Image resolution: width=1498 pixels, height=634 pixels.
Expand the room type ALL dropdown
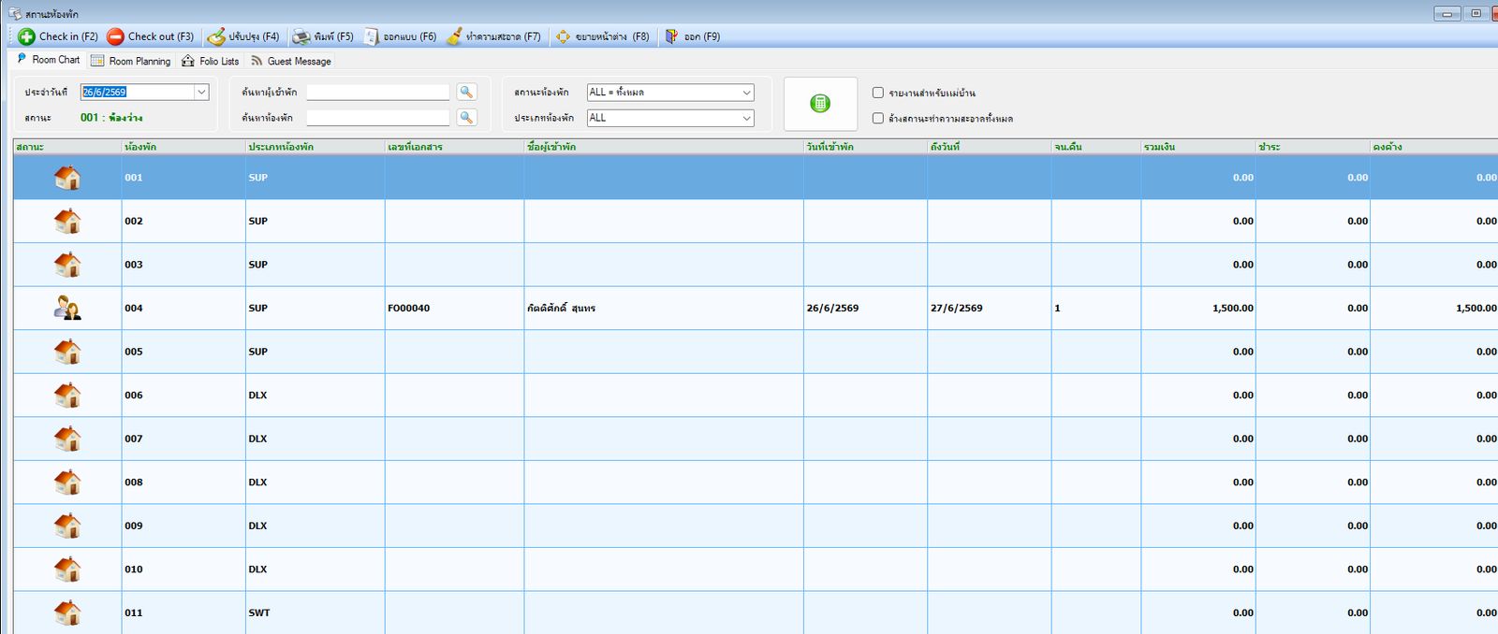tap(746, 118)
